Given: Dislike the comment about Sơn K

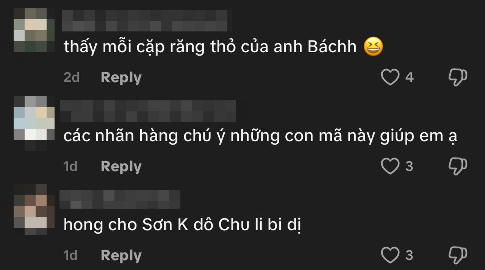Looking at the screenshot, I should (458, 255).
